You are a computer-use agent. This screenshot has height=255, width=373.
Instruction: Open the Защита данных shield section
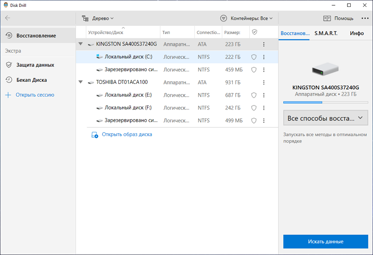pyautogui.click(x=30, y=65)
